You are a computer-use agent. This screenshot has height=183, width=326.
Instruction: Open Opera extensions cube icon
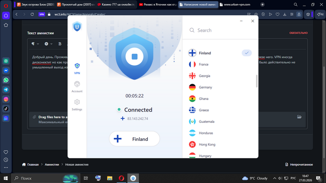pyautogui.click(x=308, y=14)
